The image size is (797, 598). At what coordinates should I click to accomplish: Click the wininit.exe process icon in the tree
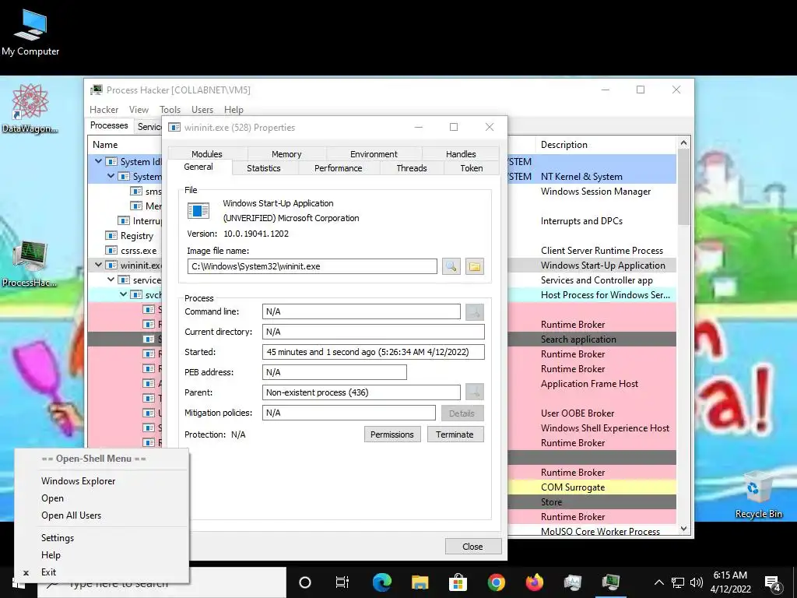point(111,266)
